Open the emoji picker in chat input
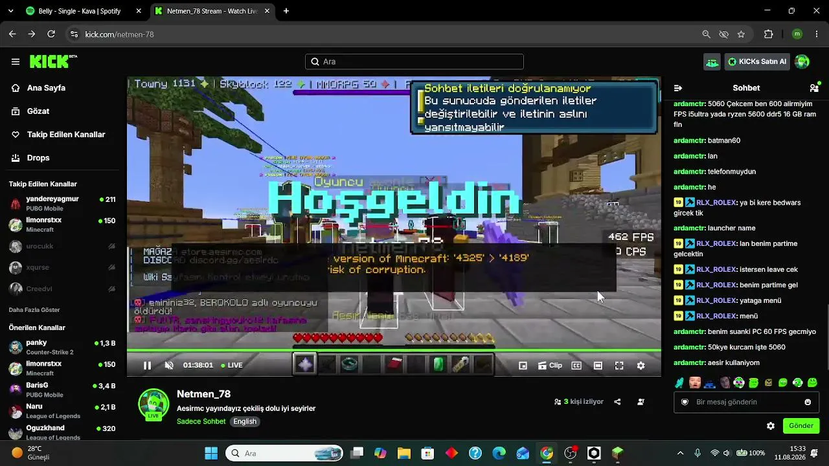Viewport: 829px width, 466px height. click(808, 402)
